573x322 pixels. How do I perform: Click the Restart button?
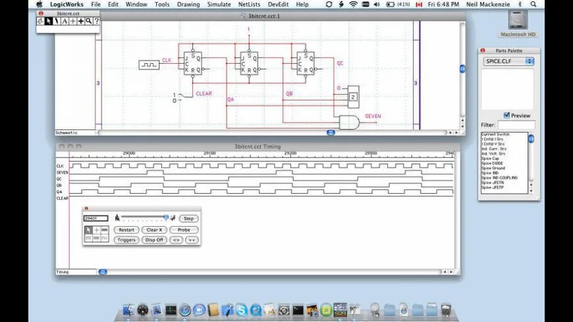click(x=126, y=230)
